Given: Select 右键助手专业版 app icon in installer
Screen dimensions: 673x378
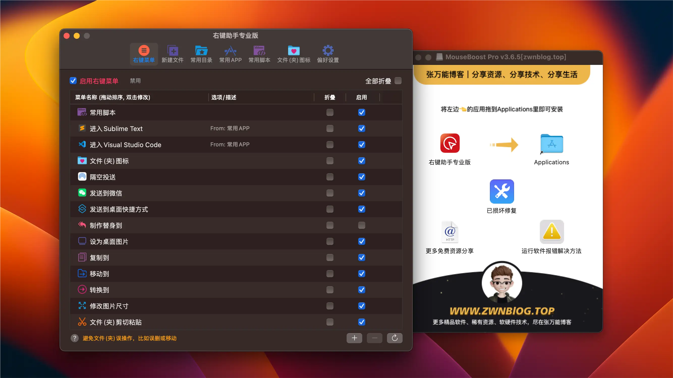Looking at the screenshot, I should [x=450, y=143].
